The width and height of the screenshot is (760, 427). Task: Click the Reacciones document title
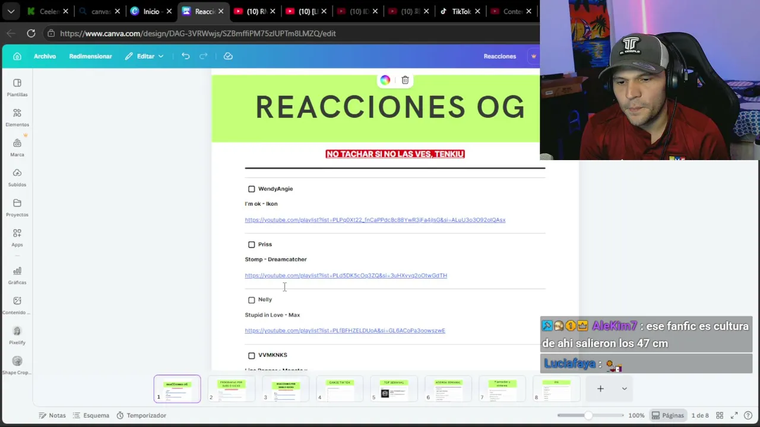coord(500,56)
